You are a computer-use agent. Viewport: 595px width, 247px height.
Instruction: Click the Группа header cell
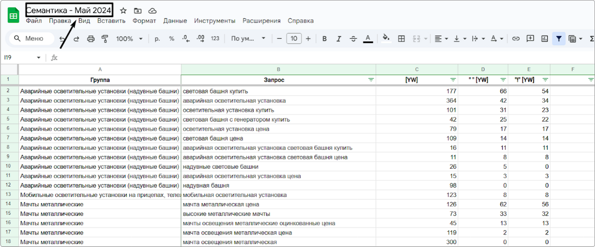(100, 79)
